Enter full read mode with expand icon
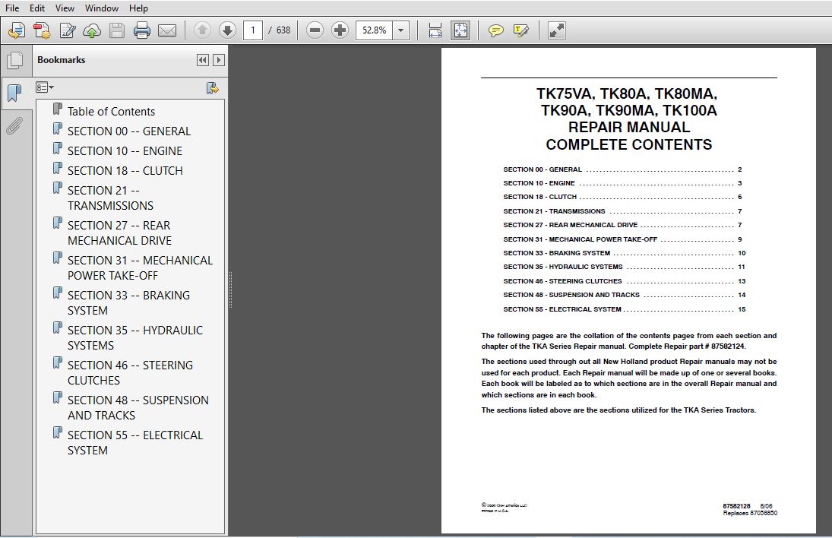This screenshot has width=832, height=538. coord(557,30)
